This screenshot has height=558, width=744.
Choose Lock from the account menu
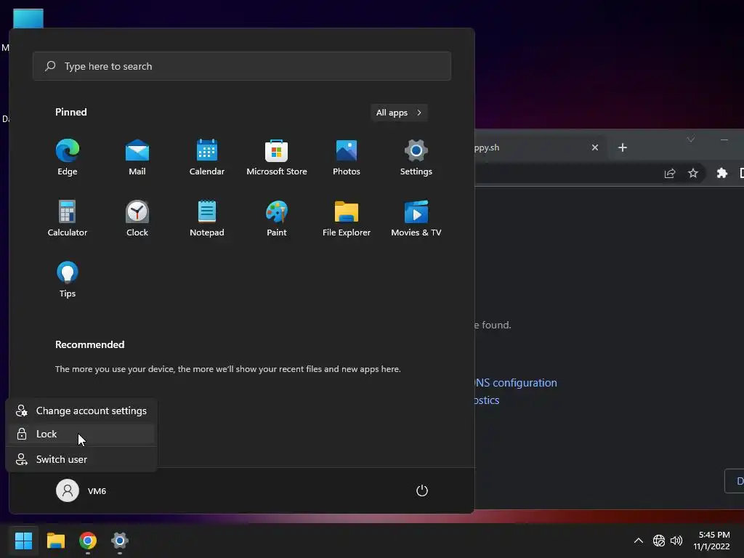click(x=81, y=434)
